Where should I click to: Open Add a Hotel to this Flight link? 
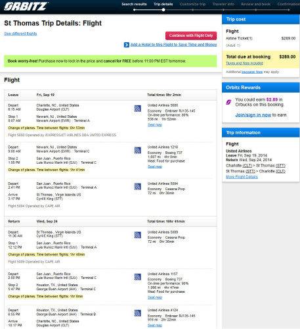pyautogui.click(x=173, y=45)
